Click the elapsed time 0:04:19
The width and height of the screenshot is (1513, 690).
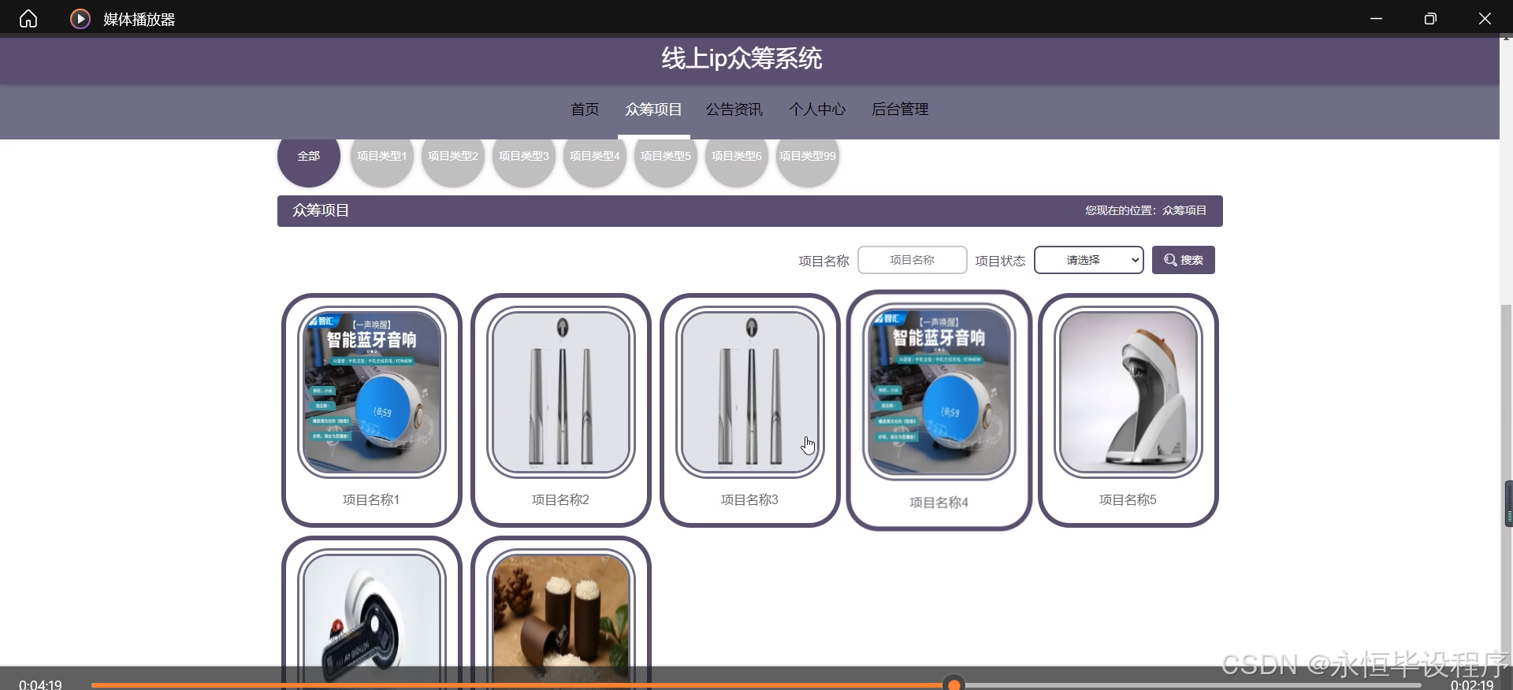point(40,684)
